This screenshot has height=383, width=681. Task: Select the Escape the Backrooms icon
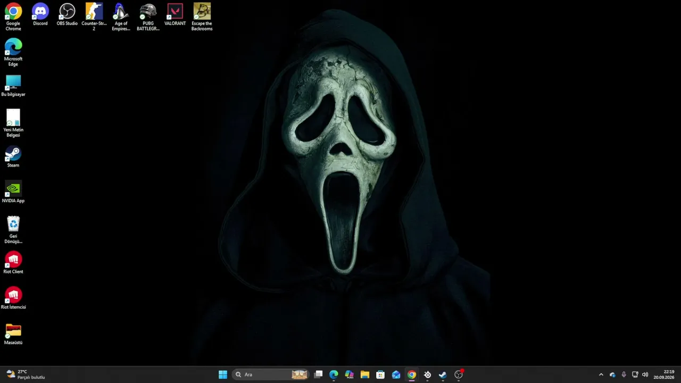[202, 17]
